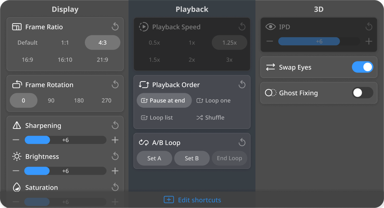
Task: Decrease Brightness with the minus icon
Action: (x=16, y=171)
